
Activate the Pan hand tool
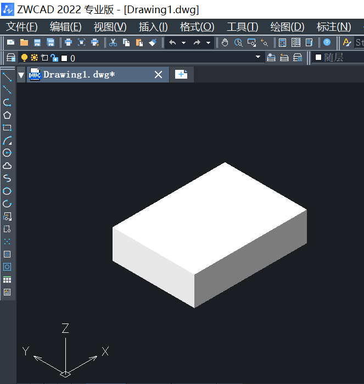[x=225, y=42]
